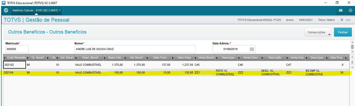The image size is (355, 106).
Task: Click the form scrollbar down arrow
Action: click(x=352, y=52)
